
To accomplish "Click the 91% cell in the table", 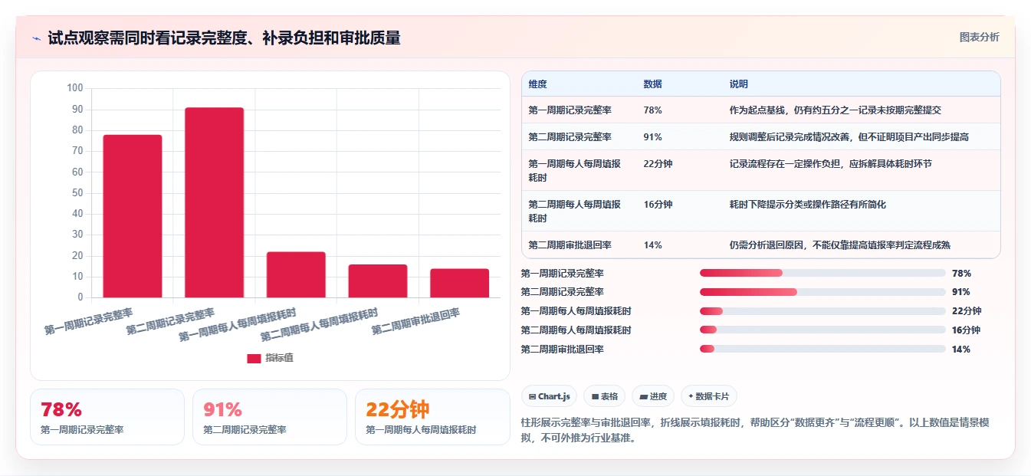I will point(652,136).
